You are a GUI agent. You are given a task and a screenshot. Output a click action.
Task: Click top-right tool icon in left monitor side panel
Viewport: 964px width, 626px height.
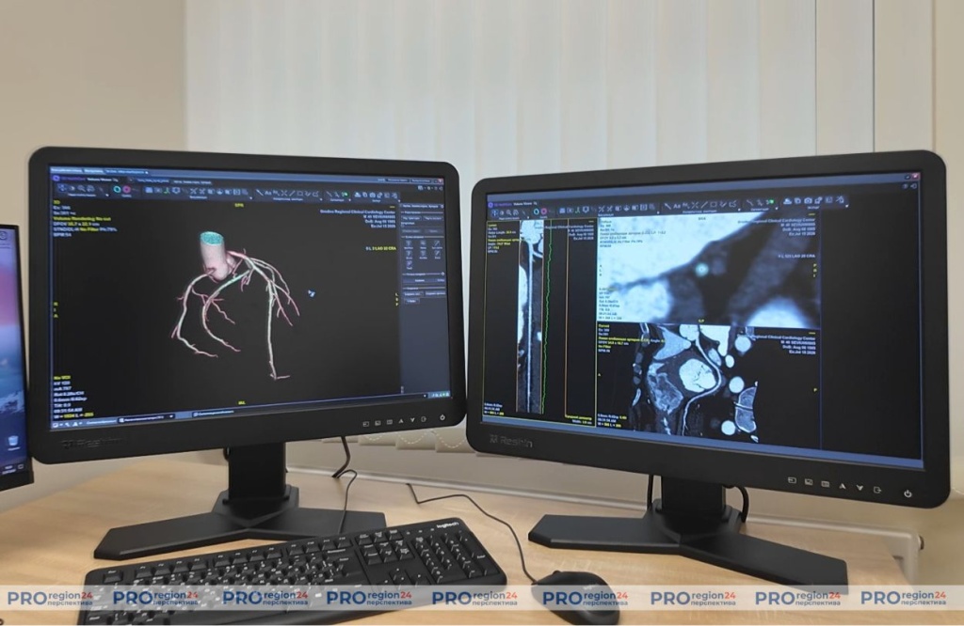[x=437, y=243]
